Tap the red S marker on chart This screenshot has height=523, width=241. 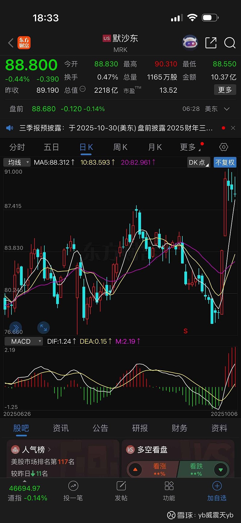[186, 331]
